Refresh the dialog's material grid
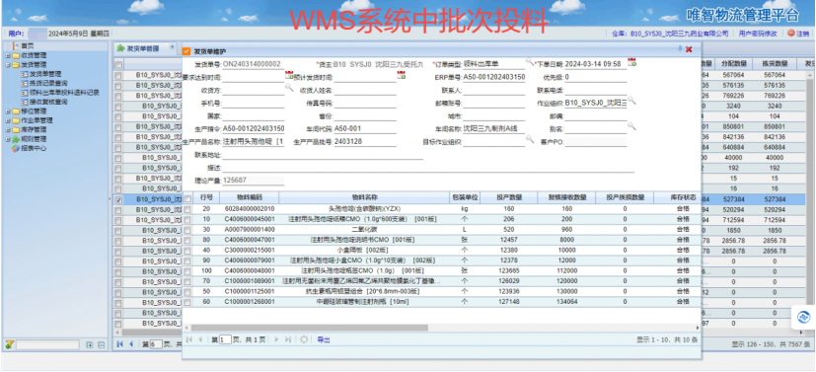The height and width of the screenshot is (372, 816). (x=305, y=339)
